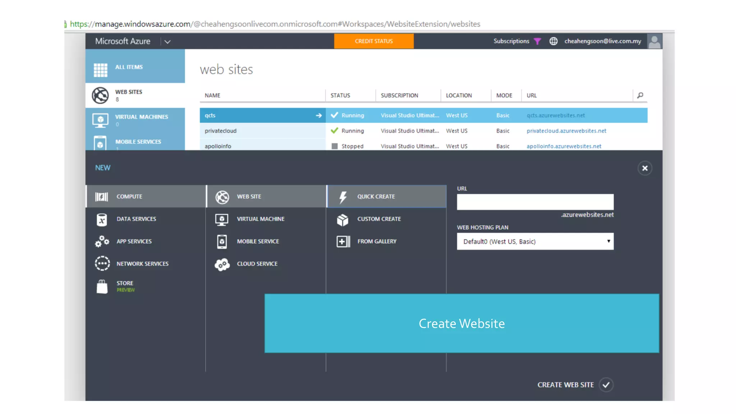Click the Stopped status of apolloinfo

pos(352,146)
